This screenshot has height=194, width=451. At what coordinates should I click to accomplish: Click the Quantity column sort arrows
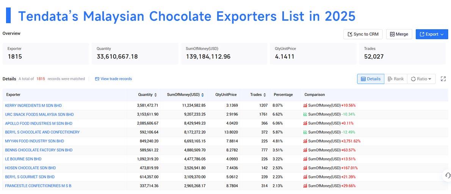pos(156,95)
